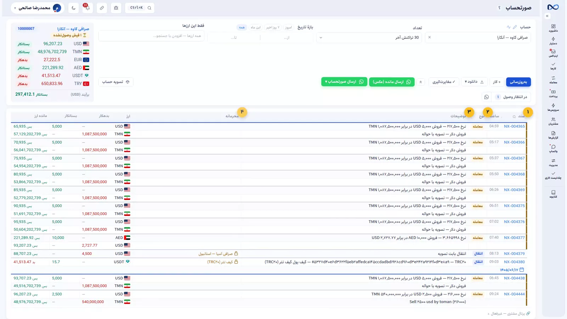Go to کارها (tasks) in sidebar
Image resolution: width=567 pixels, height=319 pixels.
click(x=553, y=66)
